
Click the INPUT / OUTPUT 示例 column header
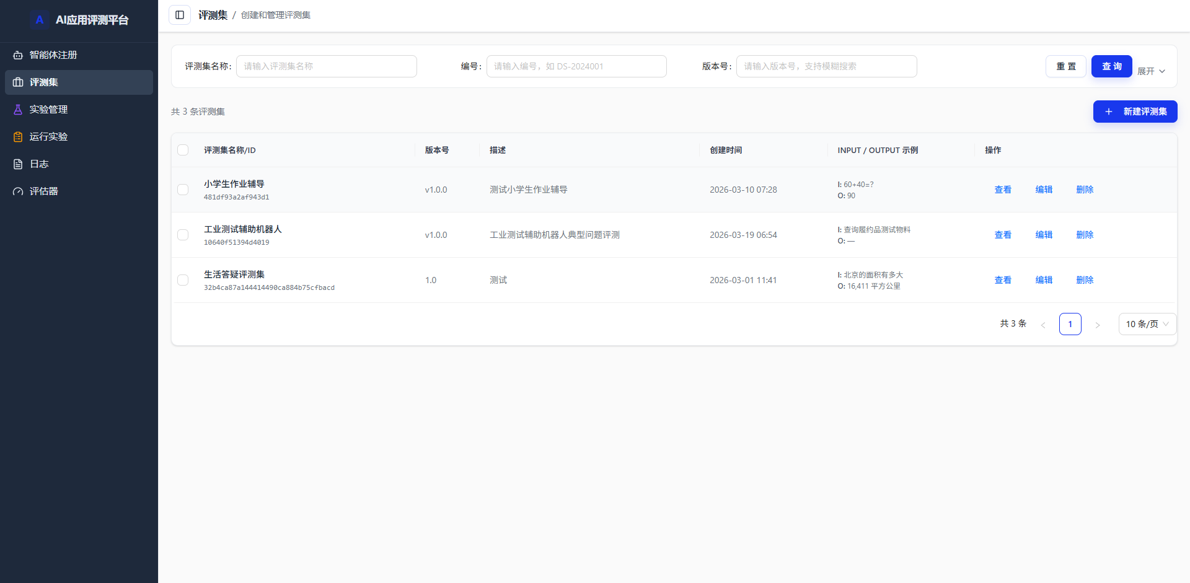click(x=878, y=150)
